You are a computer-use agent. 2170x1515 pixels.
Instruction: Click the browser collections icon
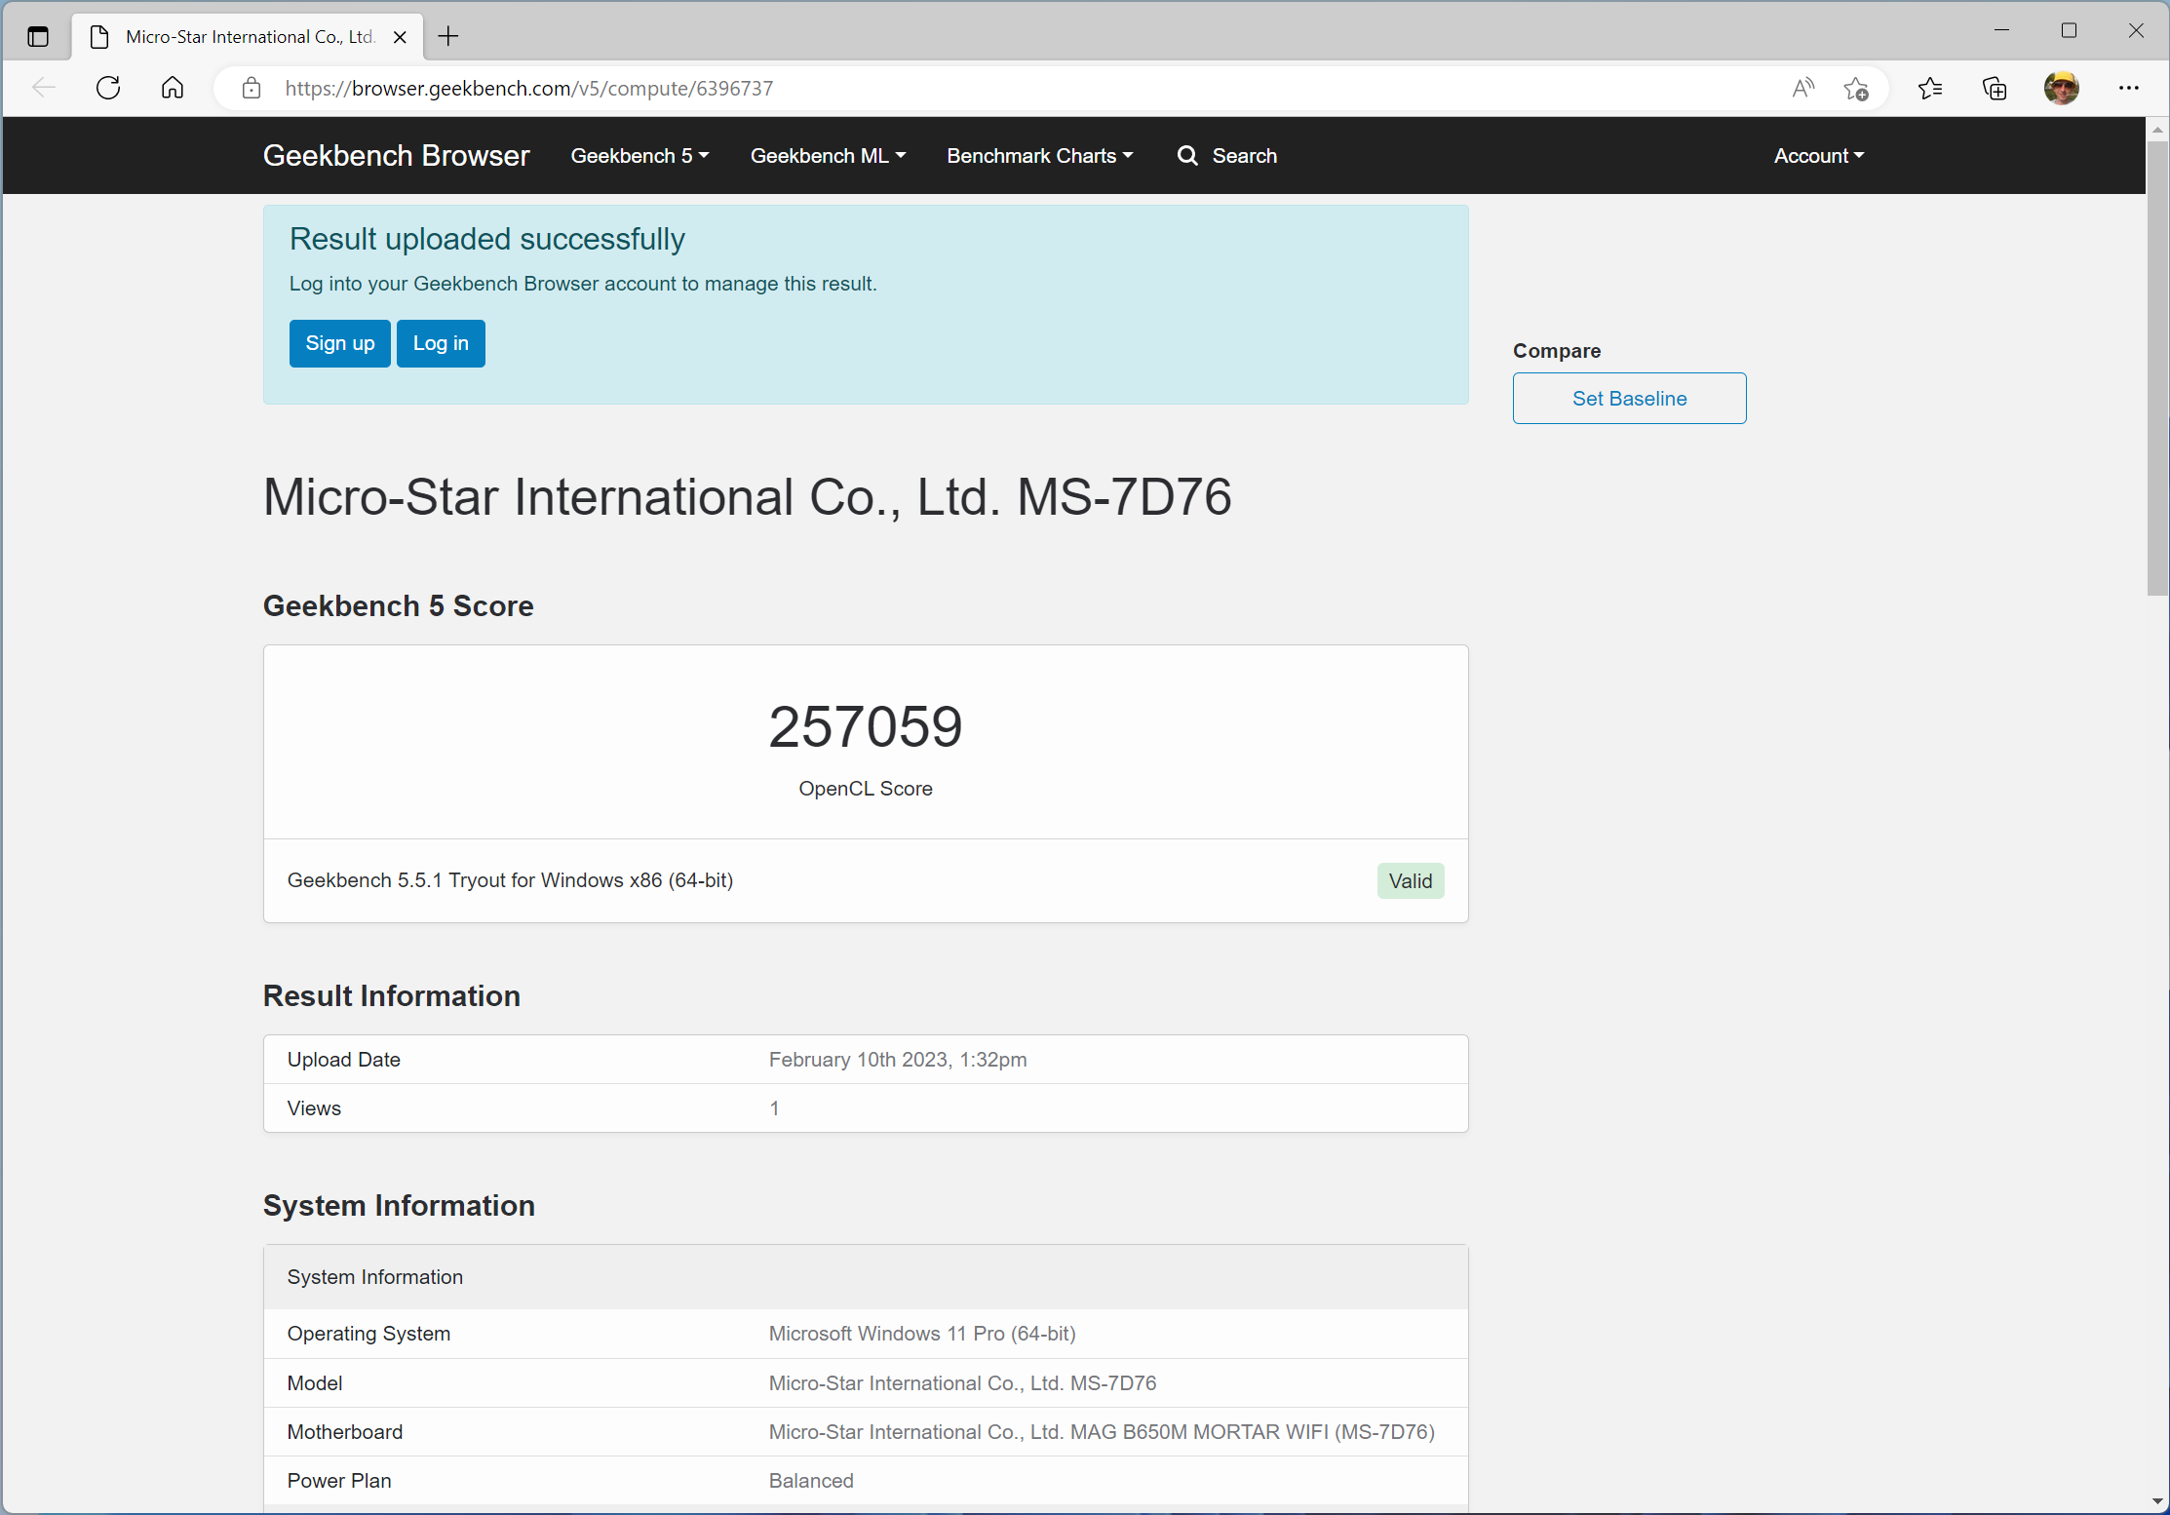[1996, 89]
